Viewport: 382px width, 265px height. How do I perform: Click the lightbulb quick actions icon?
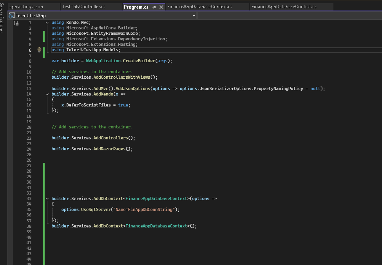tap(39, 50)
